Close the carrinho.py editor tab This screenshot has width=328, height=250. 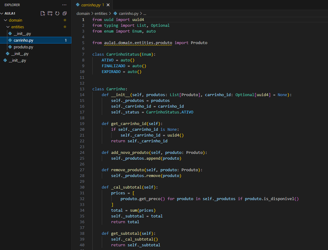tap(108, 5)
